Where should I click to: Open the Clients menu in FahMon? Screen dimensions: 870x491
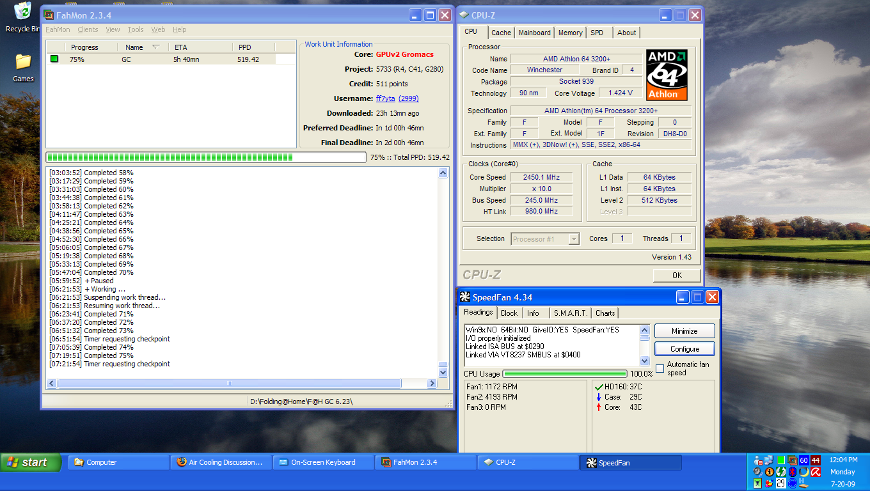tap(88, 29)
